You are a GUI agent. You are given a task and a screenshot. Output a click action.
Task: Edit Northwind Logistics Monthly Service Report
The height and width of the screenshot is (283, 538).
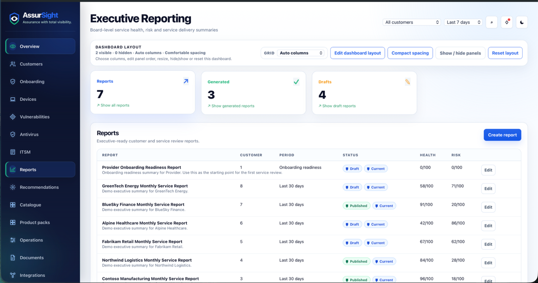[x=488, y=263]
